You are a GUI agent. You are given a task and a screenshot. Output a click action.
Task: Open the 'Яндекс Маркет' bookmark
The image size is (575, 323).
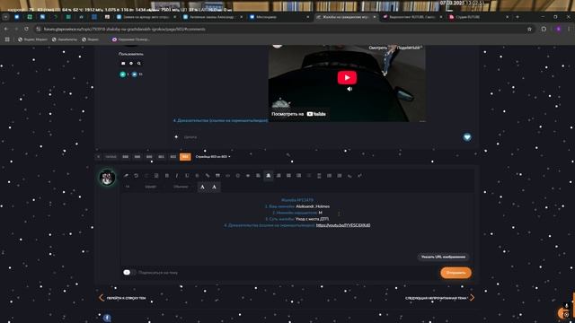[x=32, y=39]
